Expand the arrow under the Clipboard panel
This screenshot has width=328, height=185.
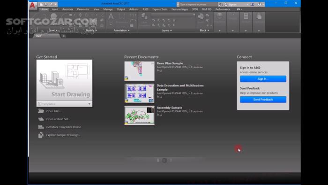[259, 31]
